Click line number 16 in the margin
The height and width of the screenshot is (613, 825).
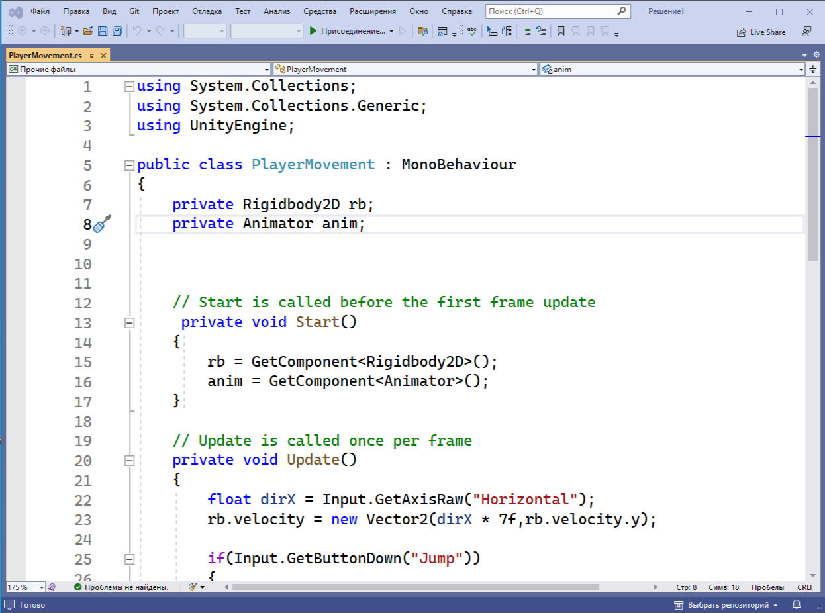point(83,382)
